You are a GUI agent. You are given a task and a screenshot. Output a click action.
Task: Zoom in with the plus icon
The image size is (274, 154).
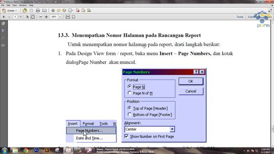coord(46,17)
